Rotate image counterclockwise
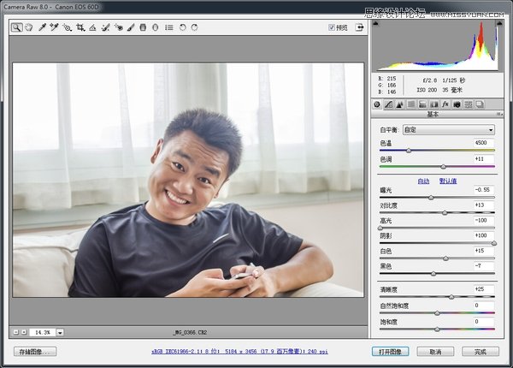Viewport: 513px width, 368px height. [182, 27]
